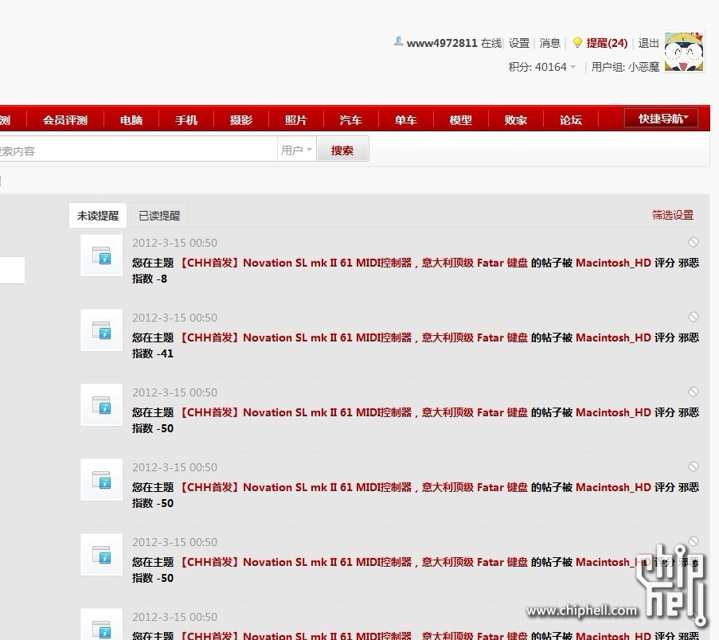
Task: Click the light bulb reminder icon
Action: (x=577, y=43)
